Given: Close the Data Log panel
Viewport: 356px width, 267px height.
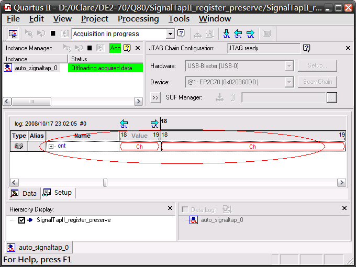Looking at the screenshot, I should (344, 208).
